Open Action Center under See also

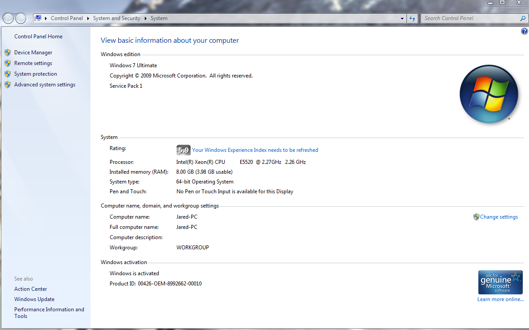tap(31, 289)
